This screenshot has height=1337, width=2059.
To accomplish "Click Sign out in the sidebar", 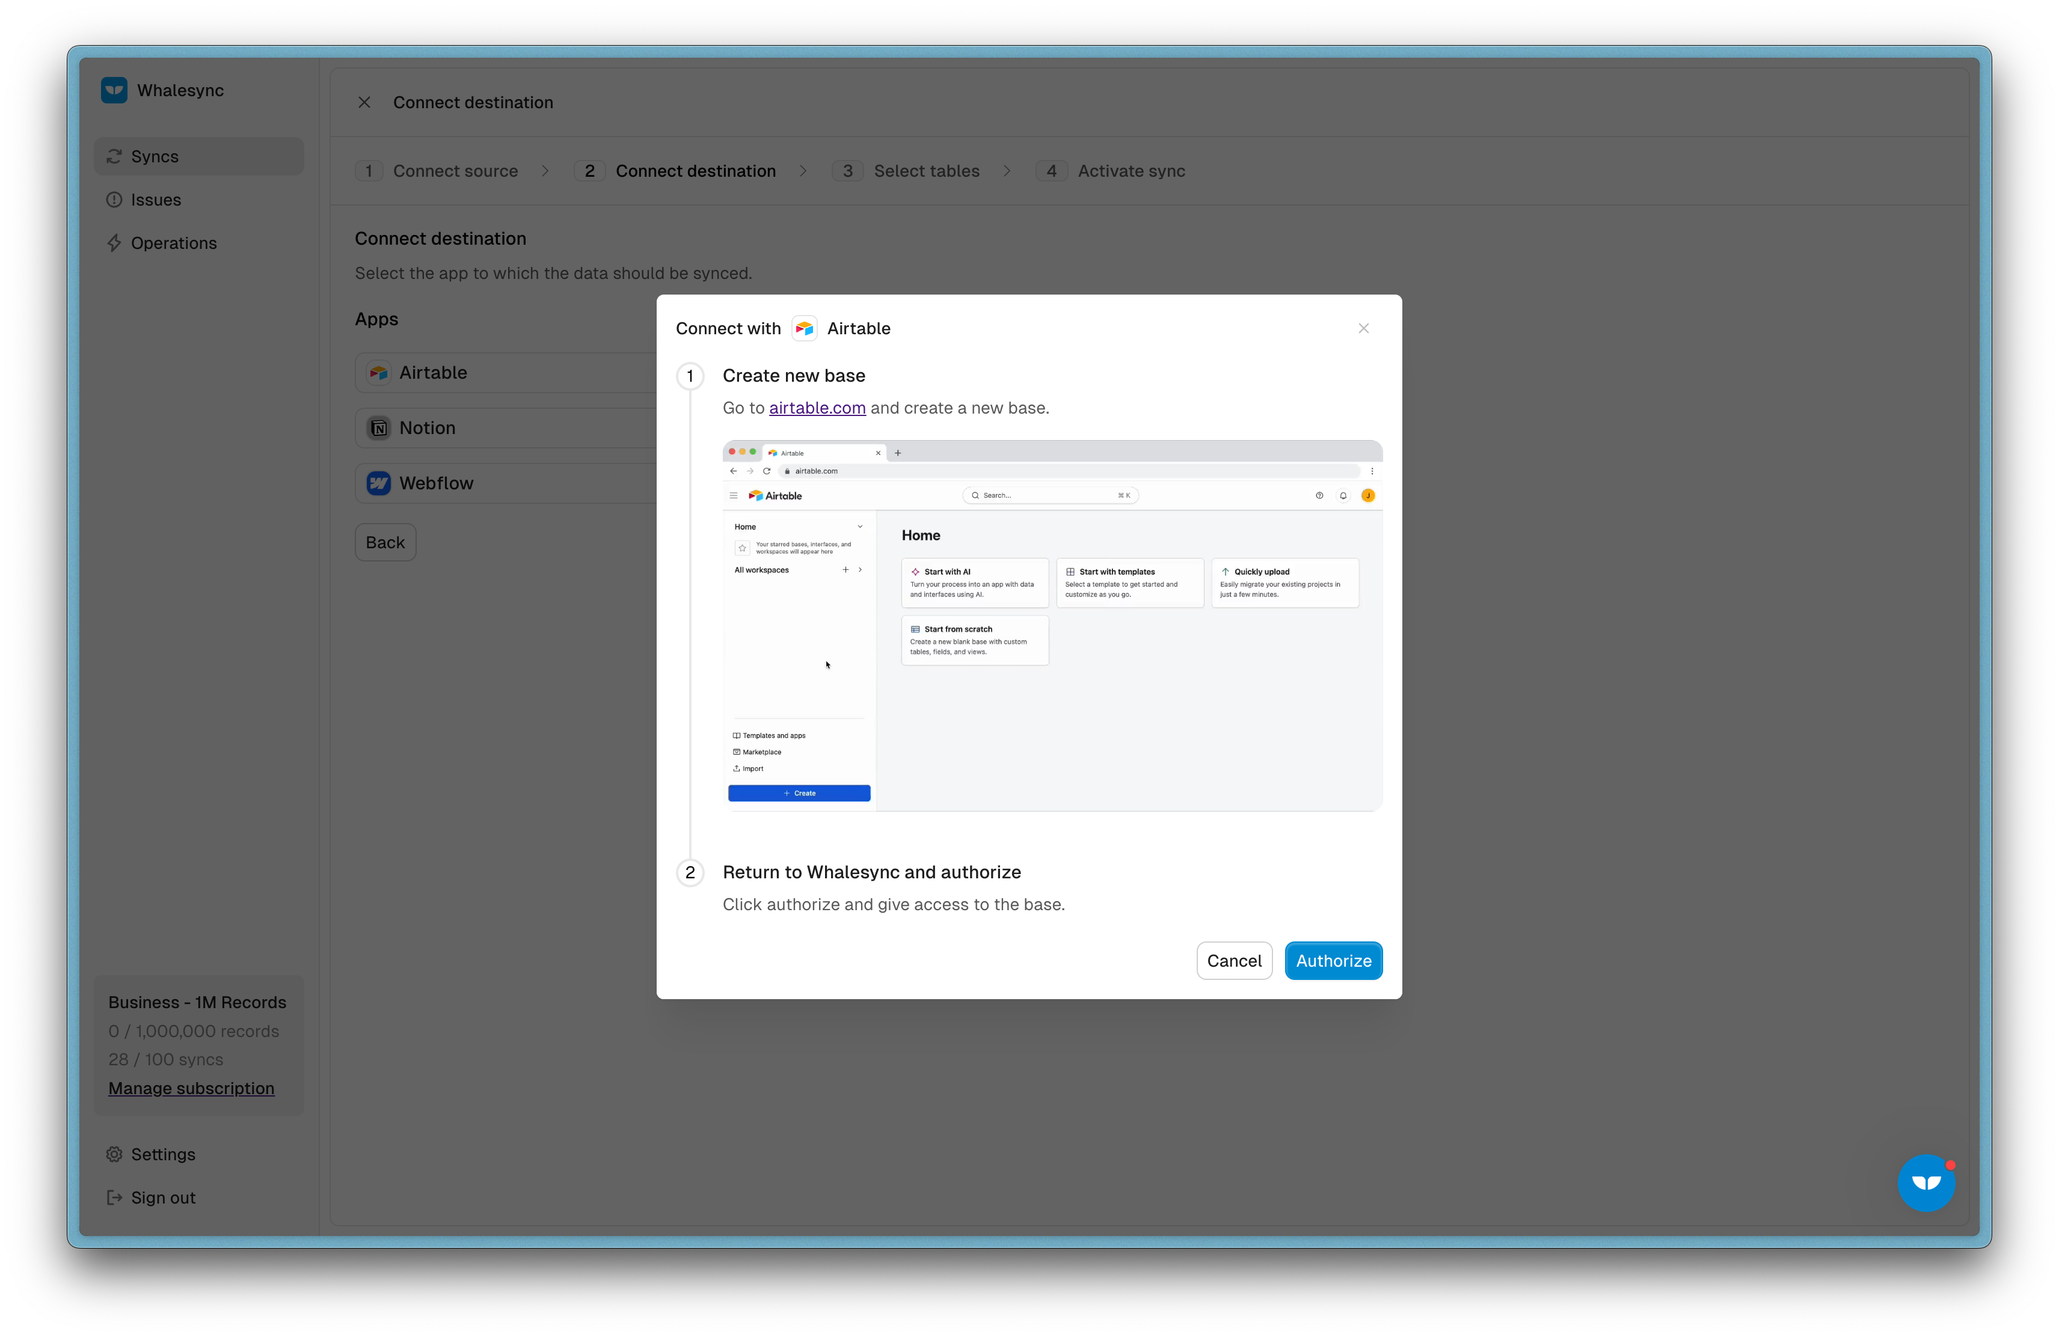I will pyautogui.click(x=198, y=1198).
